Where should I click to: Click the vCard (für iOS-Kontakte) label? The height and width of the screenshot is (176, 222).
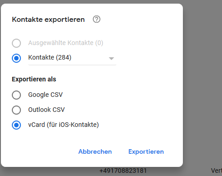pyautogui.click(x=63, y=125)
